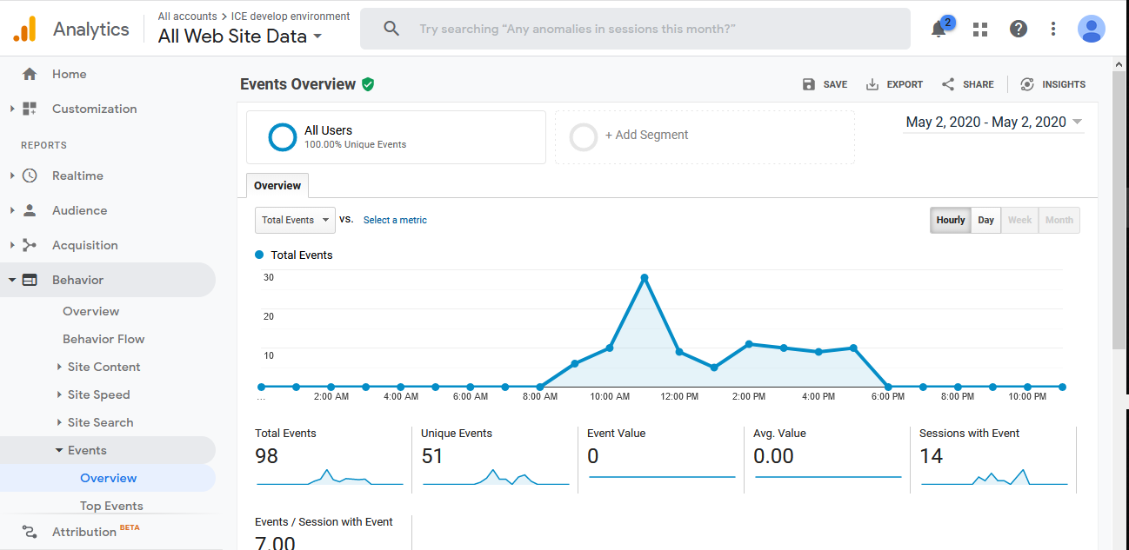Export the Events Overview report
Image resolution: width=1129 pixels, height=550 pixels.
[x=894, y=84]
